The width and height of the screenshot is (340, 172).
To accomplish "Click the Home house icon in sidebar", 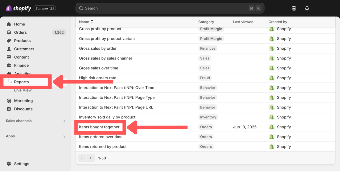I will click(x=9, y=24).
